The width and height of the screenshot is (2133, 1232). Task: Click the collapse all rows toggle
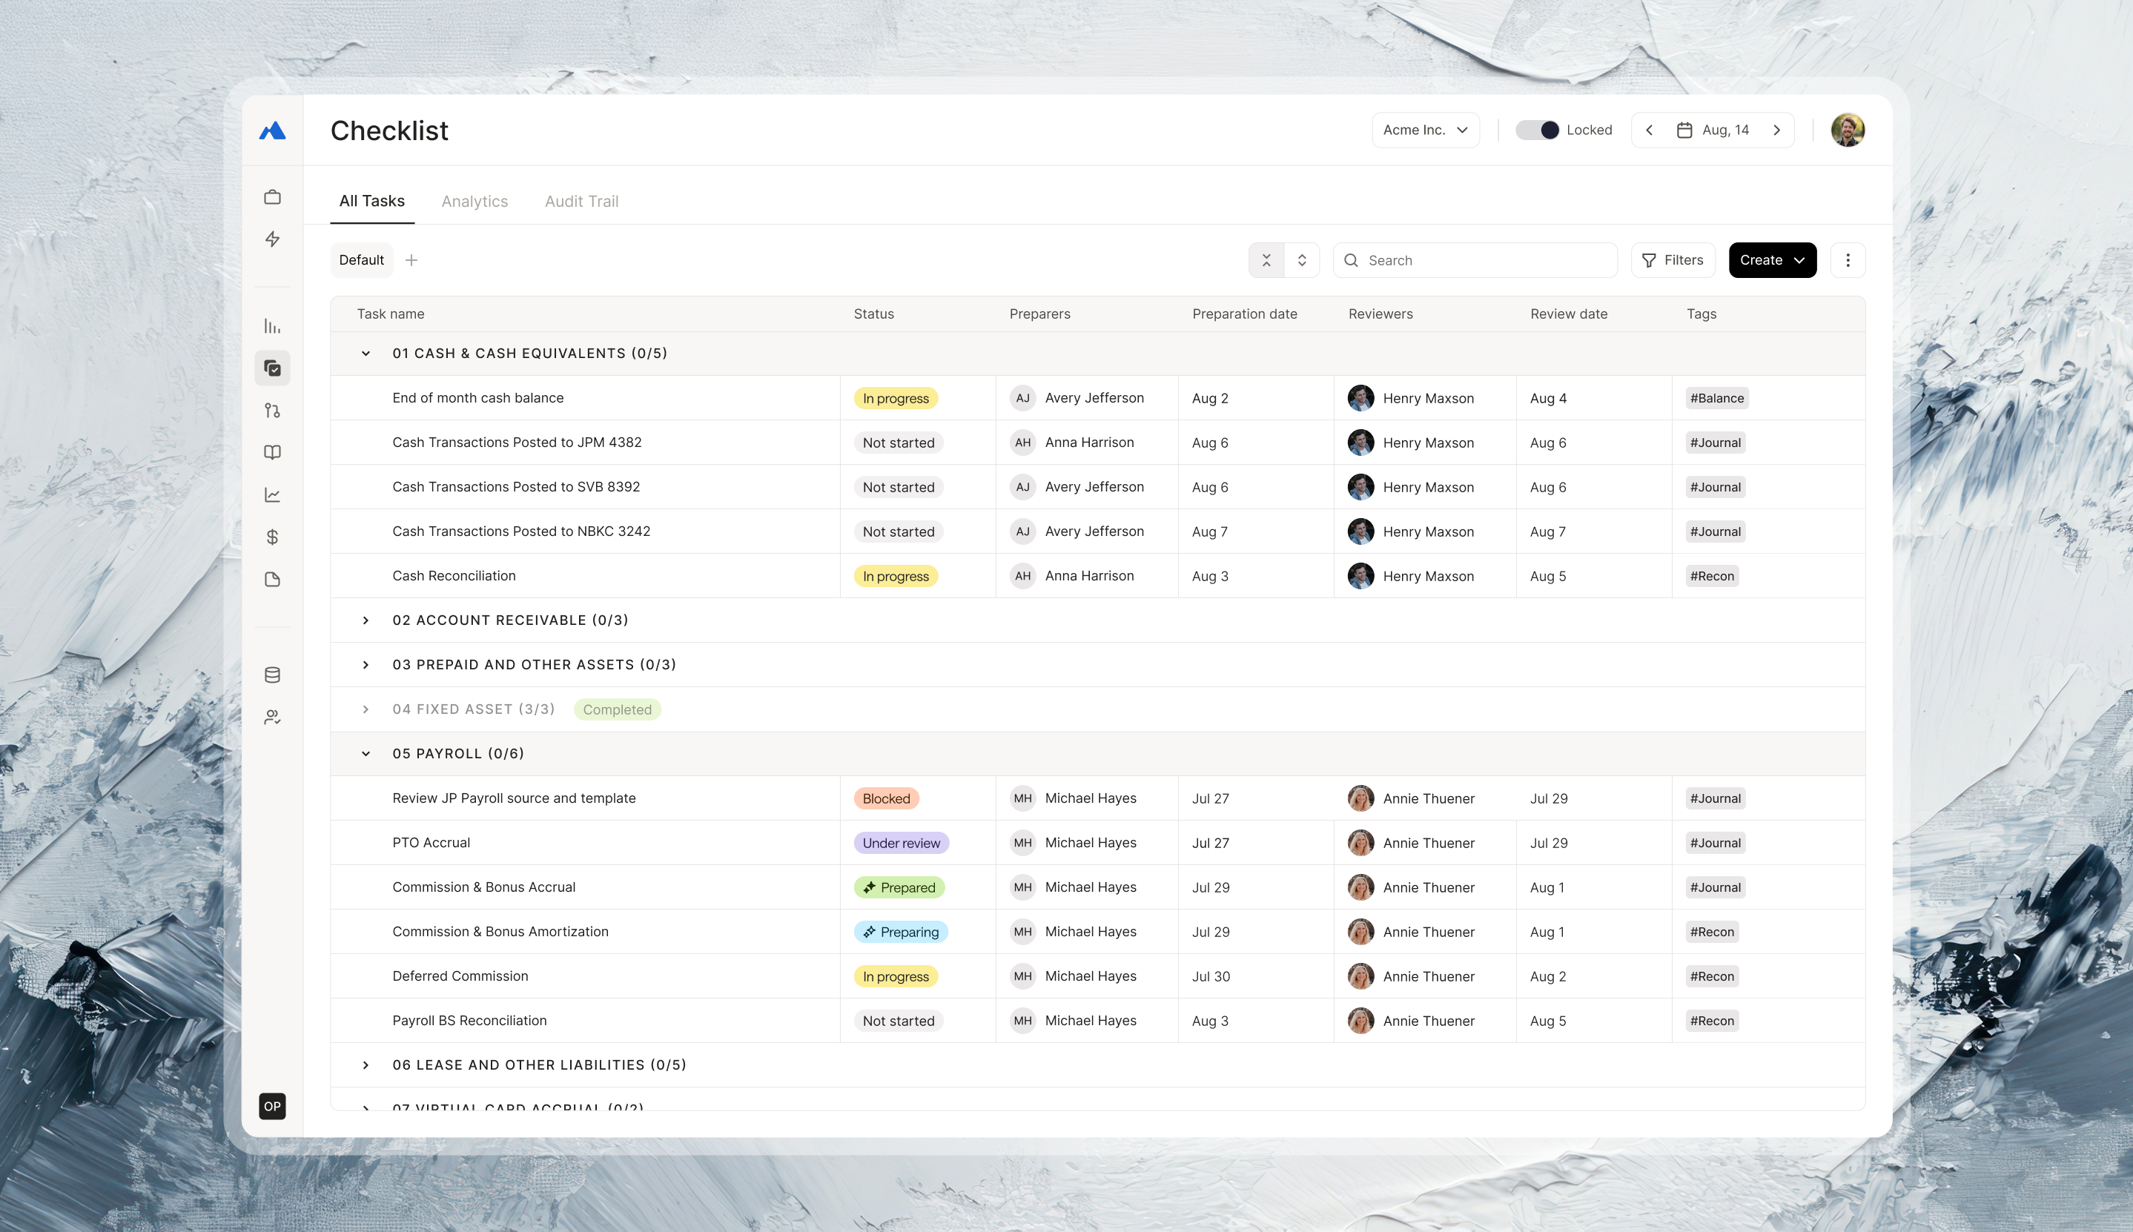1266,261
